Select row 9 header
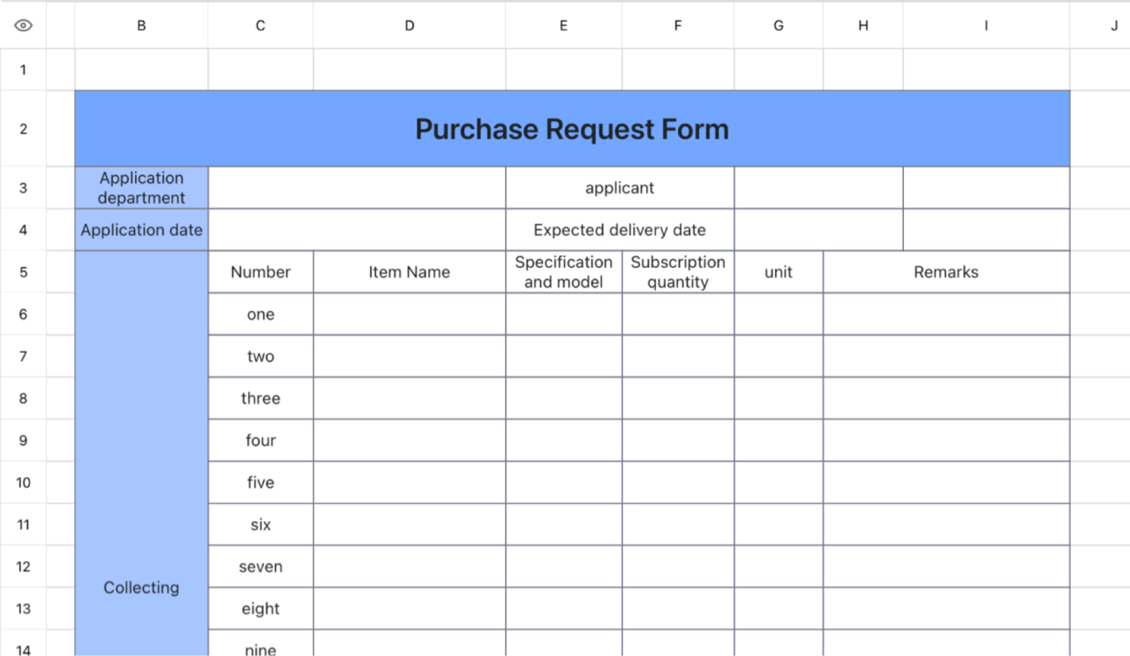 pyautogui.click(x=23, y=440)
